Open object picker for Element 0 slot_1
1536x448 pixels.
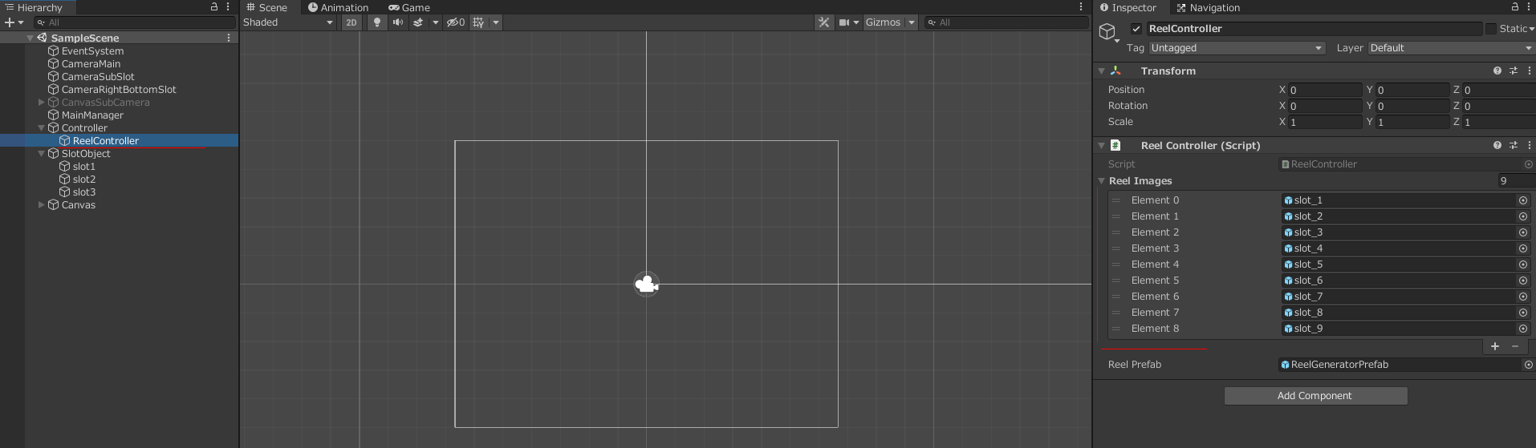tap(1522, 200)
